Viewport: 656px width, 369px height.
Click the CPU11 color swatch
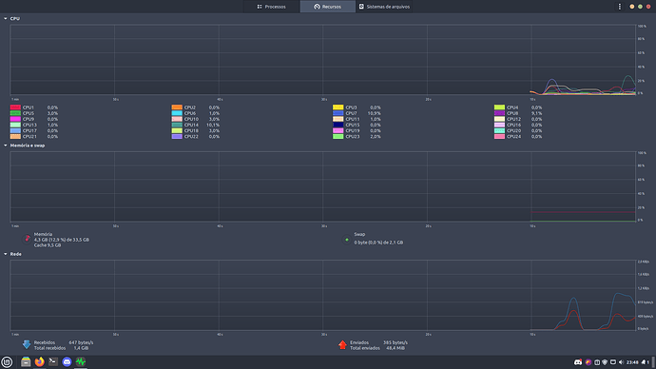click(338, 119)
